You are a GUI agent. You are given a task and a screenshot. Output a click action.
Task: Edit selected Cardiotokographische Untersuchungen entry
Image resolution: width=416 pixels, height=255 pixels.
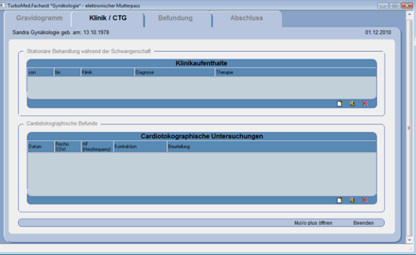(x=352, y=200)
